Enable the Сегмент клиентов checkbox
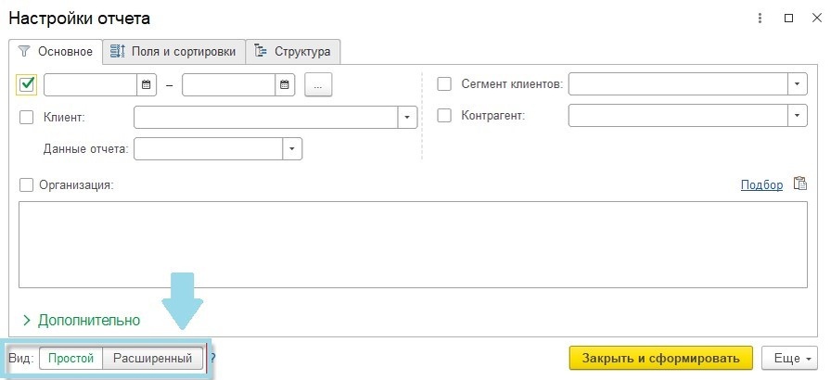Viewport: 831px width, 380px height. [x=444, y=84]
